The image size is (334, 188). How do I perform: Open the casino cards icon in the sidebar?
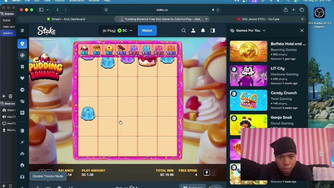click(x=22, y=44)
